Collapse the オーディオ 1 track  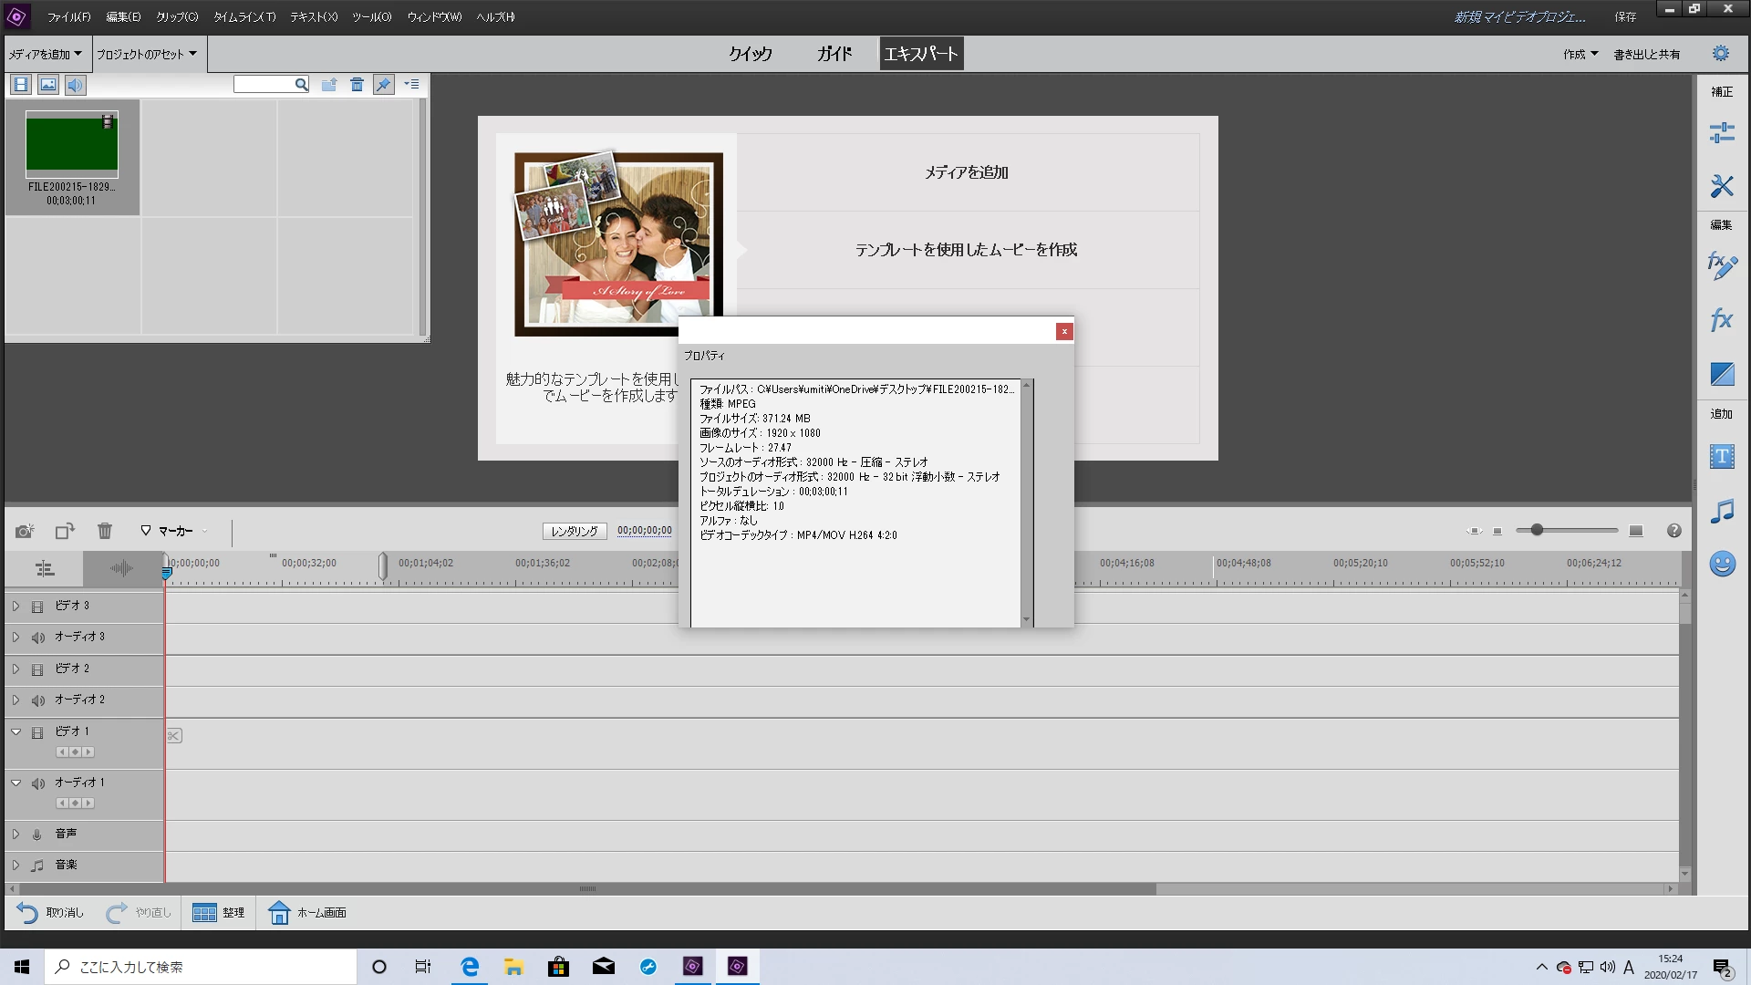point(16,783)
